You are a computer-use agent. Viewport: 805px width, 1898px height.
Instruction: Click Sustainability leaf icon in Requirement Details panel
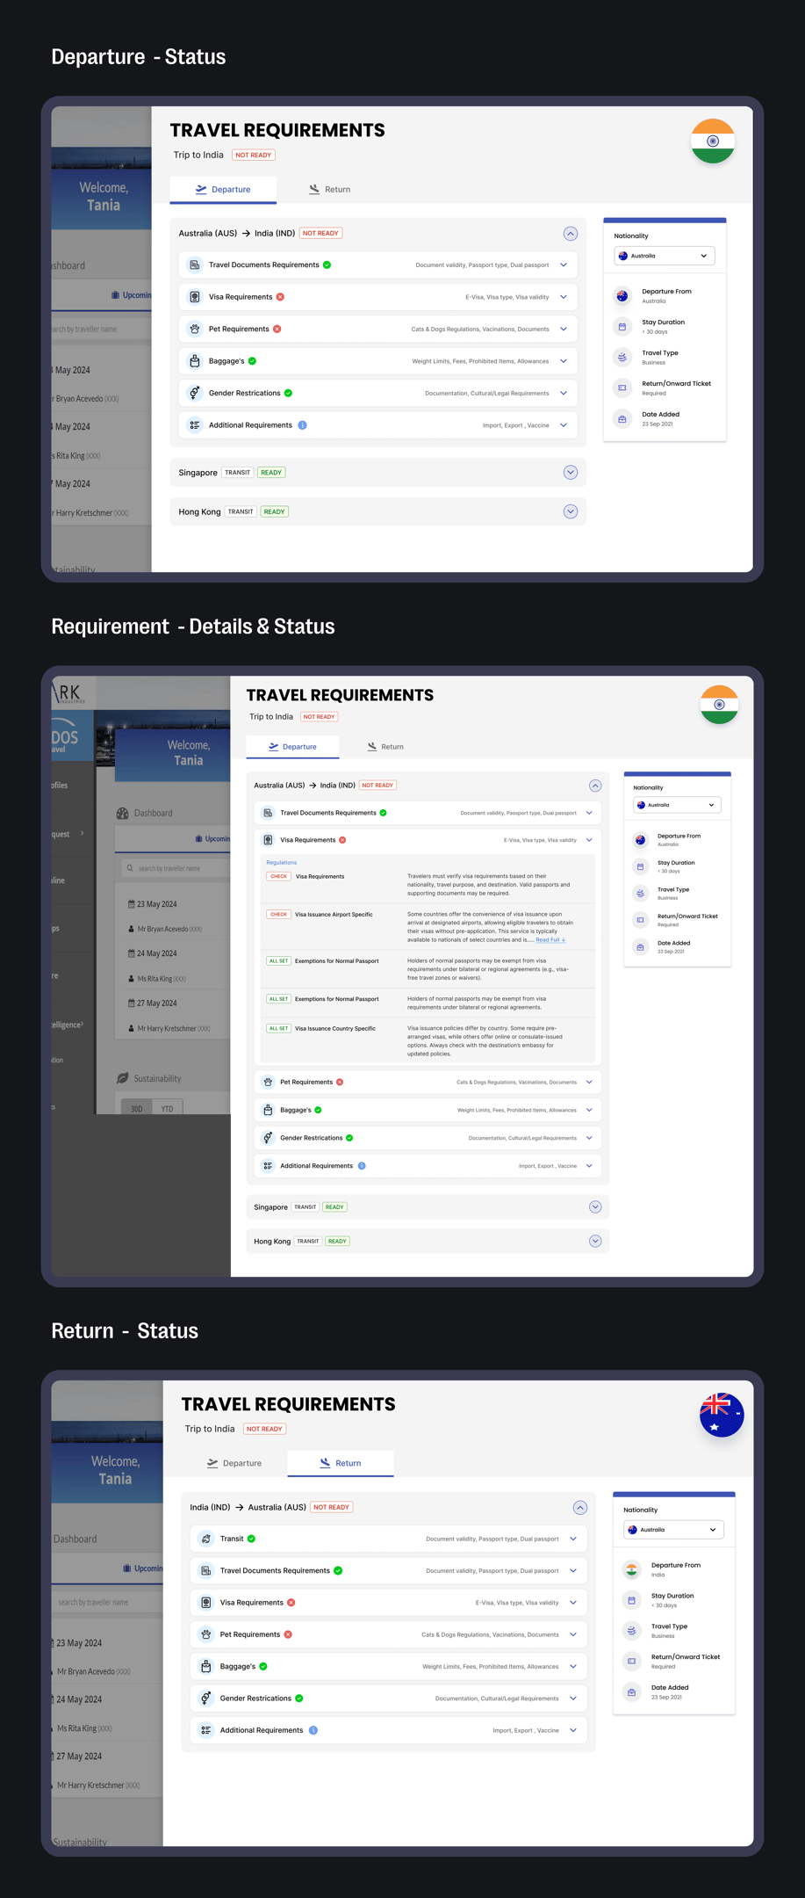pos(123,1078)
